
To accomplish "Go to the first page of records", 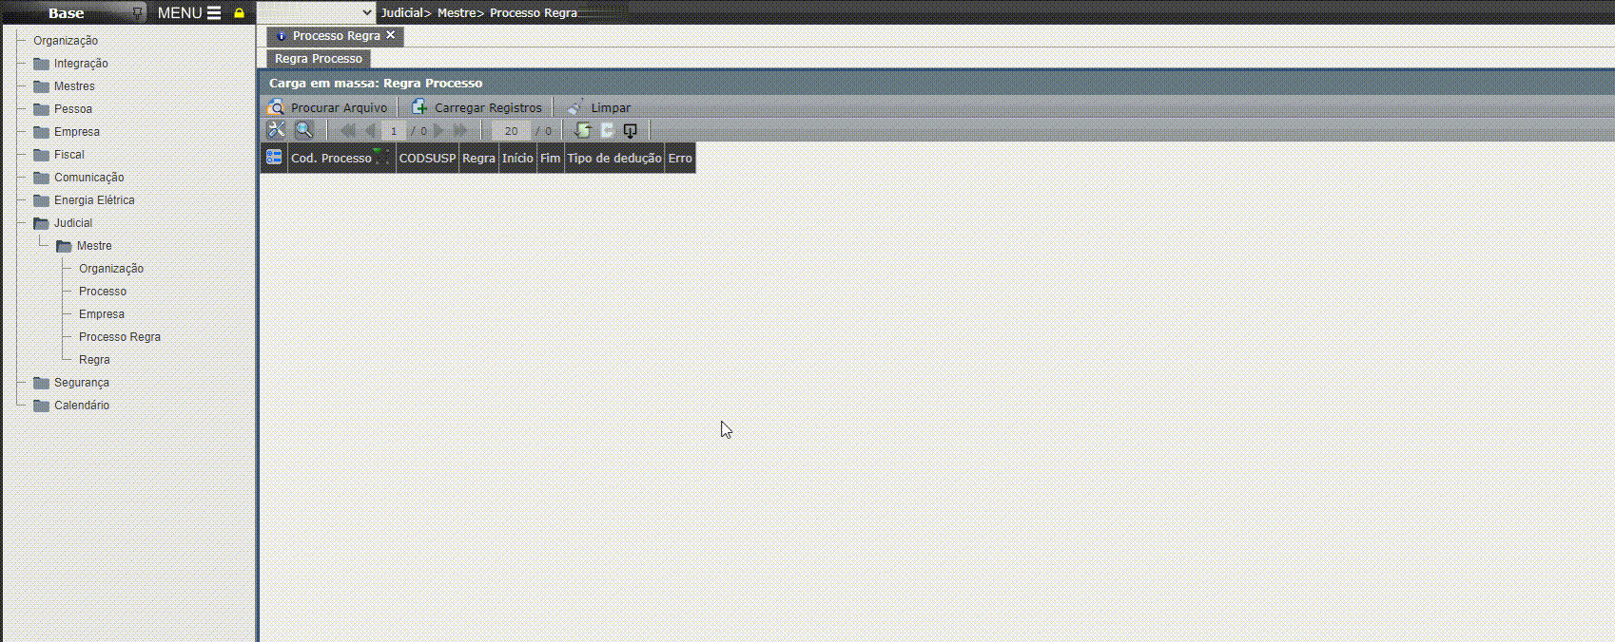I will click(348, 131).
